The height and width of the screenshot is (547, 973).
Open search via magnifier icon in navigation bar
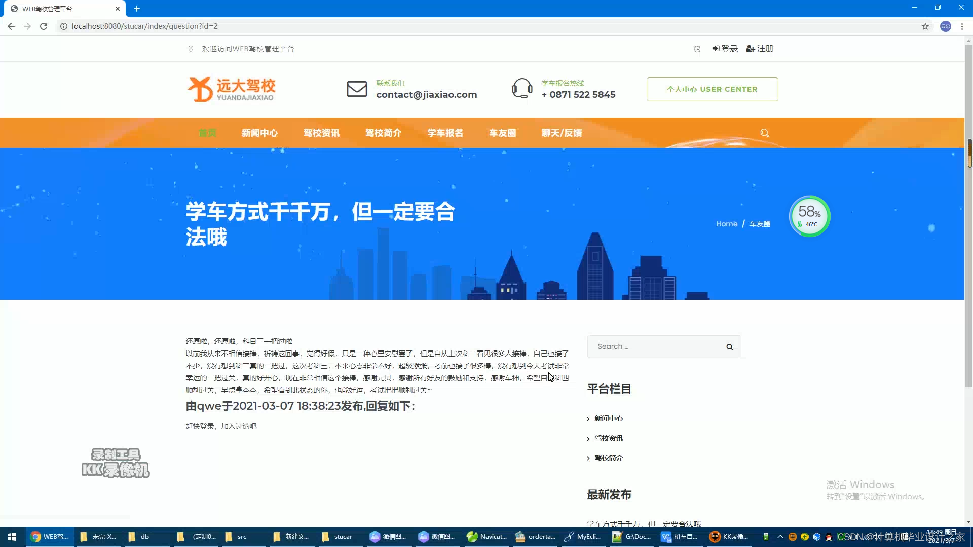[765, 133]
